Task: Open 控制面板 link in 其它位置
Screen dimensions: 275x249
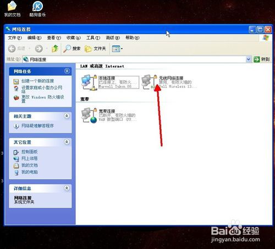Action: click(x=29, y=152)
